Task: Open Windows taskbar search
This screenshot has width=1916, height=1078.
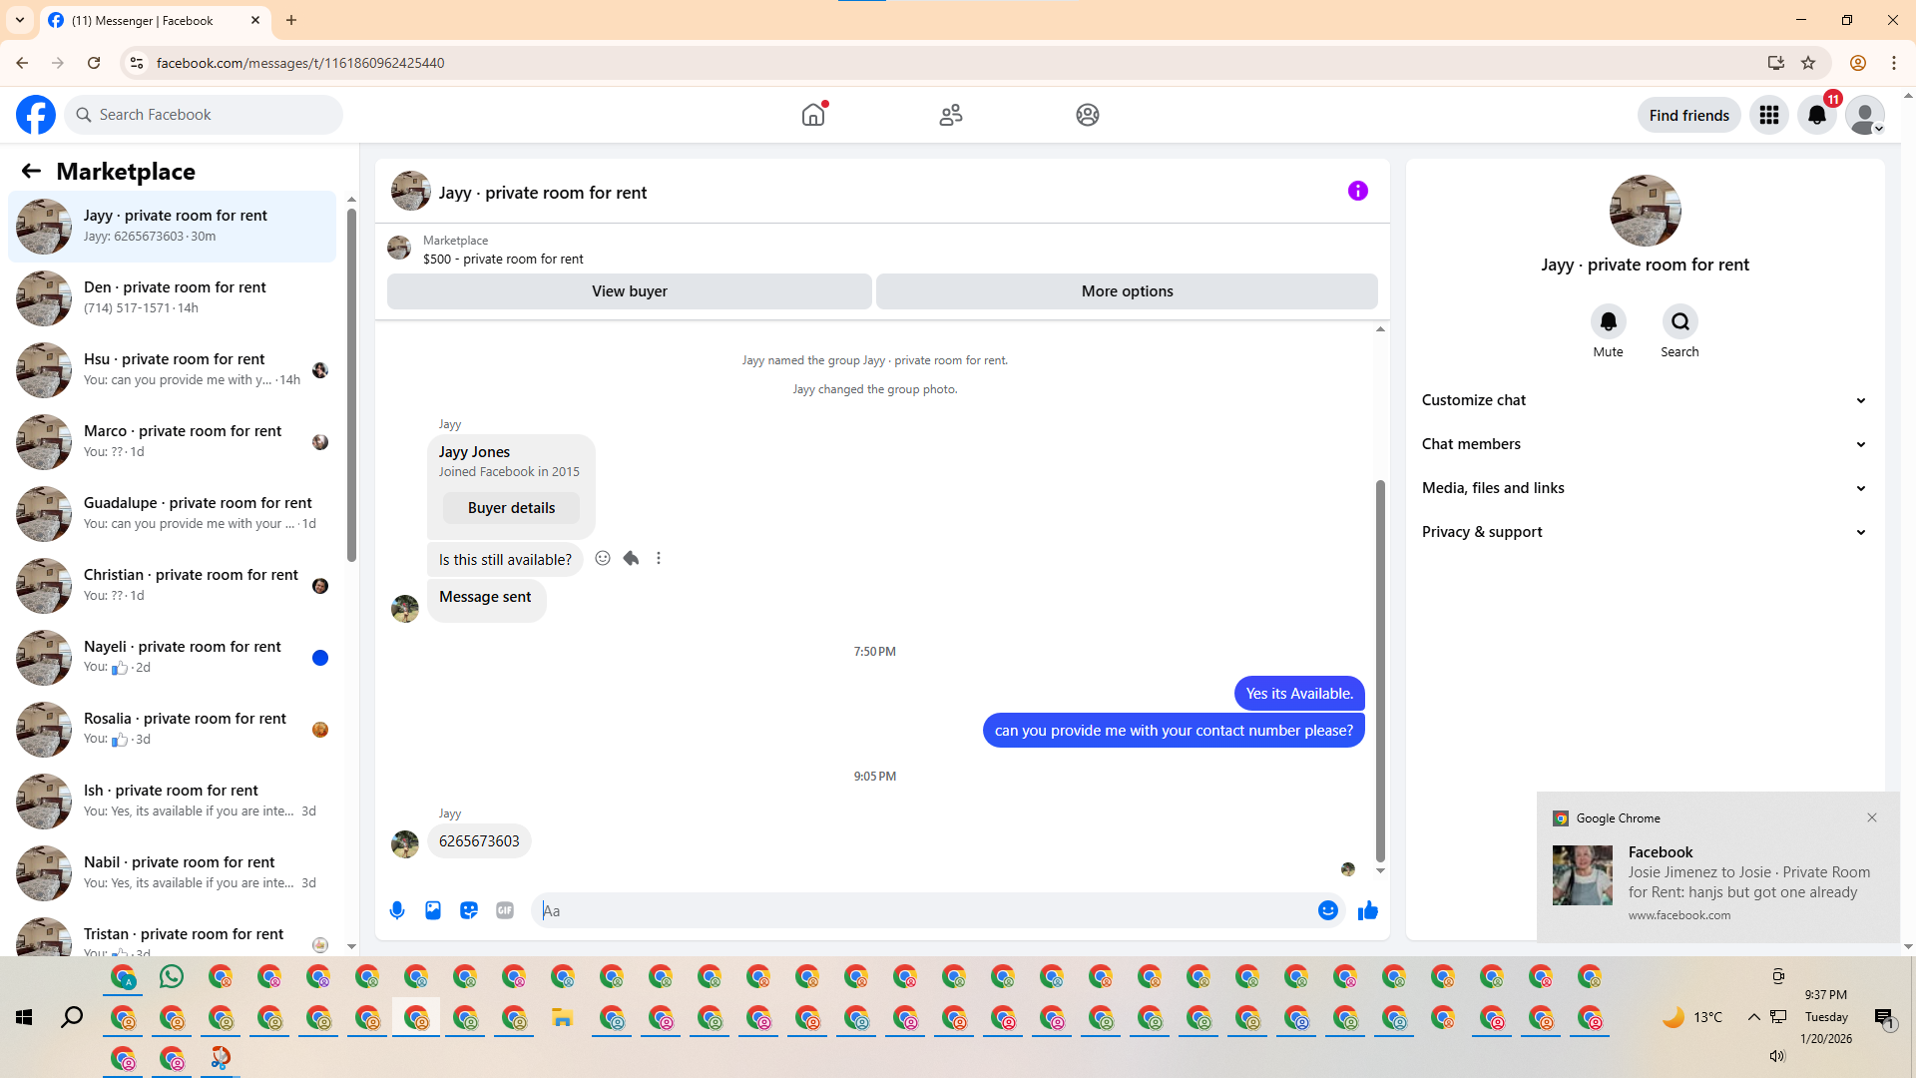Action: 72,1017
